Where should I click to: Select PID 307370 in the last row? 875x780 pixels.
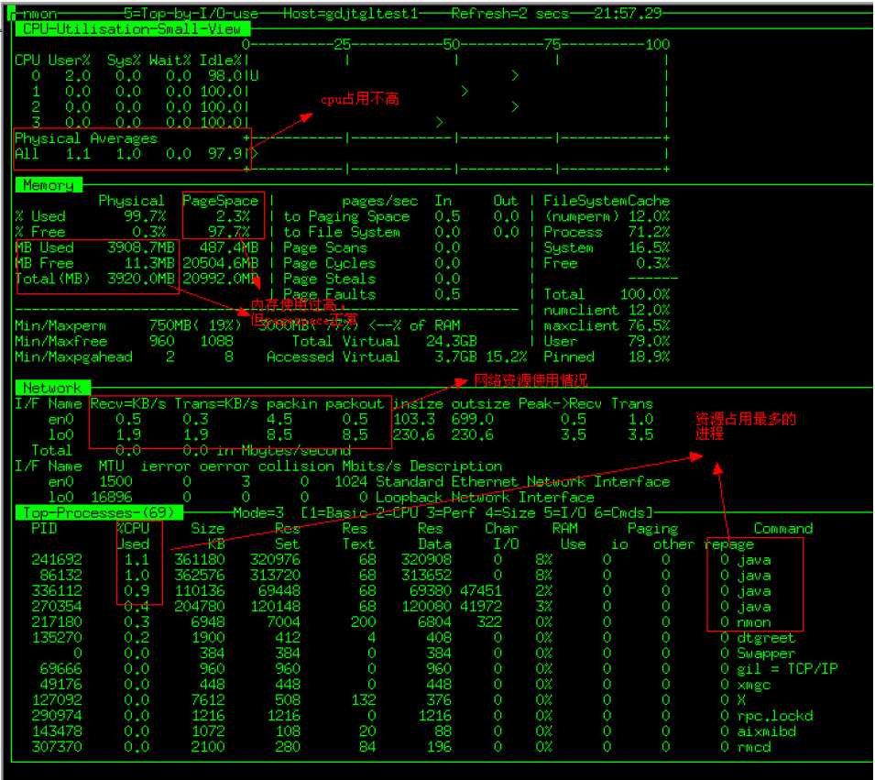(x=57, y=747)
